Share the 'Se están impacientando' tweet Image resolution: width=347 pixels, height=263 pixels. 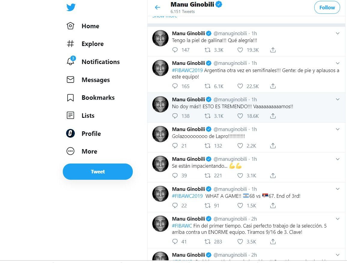(273, 176)
